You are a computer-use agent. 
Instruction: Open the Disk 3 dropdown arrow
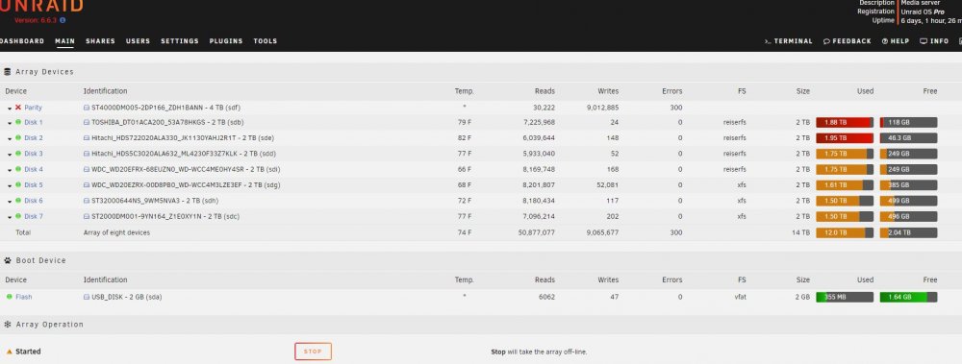[10, 154]
